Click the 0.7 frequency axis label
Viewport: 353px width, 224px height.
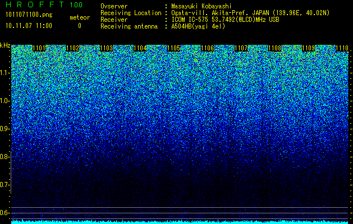click(x=4, y=185)
